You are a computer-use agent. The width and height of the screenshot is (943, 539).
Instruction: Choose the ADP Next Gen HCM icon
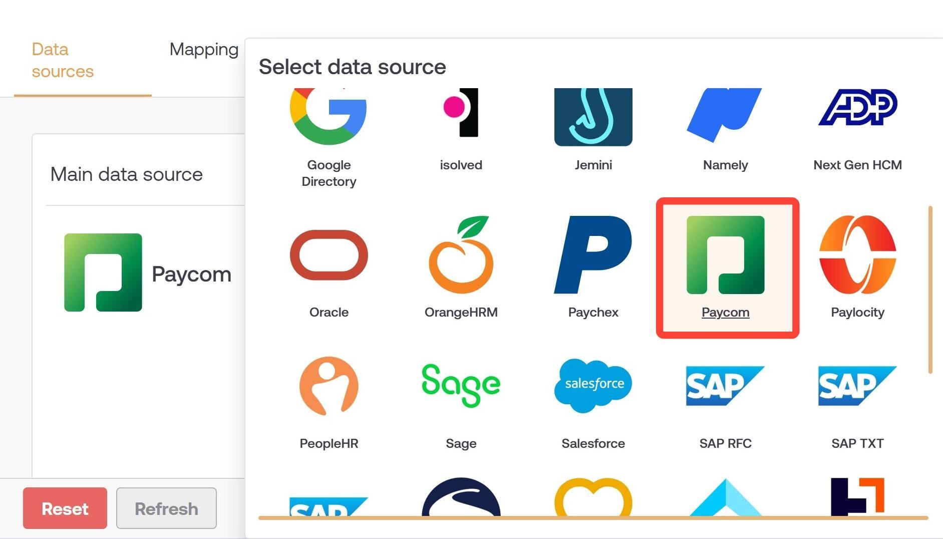tap(857, 107)
